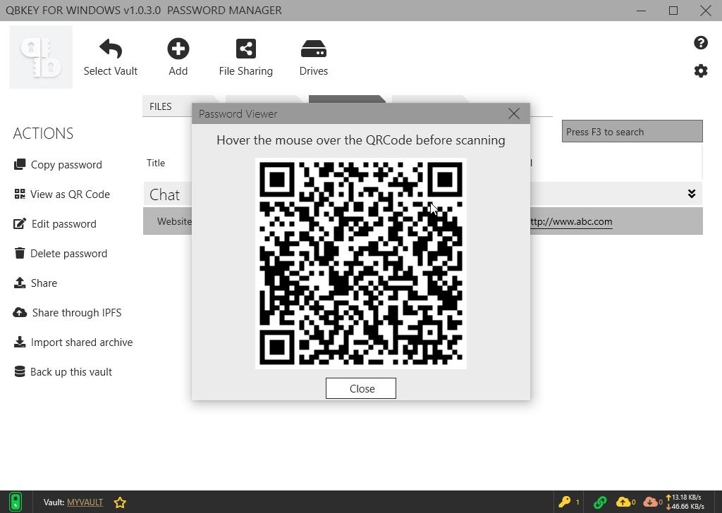
Task: Click the green traffic-light status icon
Action: point(16,502)
